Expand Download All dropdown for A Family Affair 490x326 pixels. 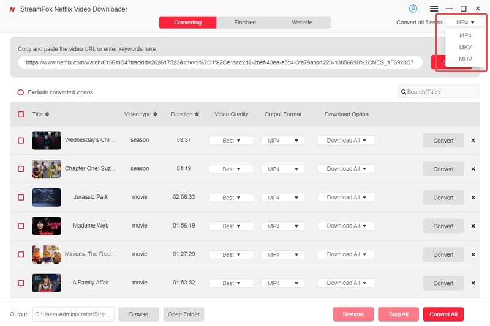tap(346, 283)
